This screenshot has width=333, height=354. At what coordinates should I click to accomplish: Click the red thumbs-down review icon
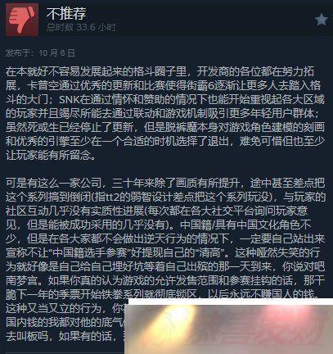pos(22,20)
